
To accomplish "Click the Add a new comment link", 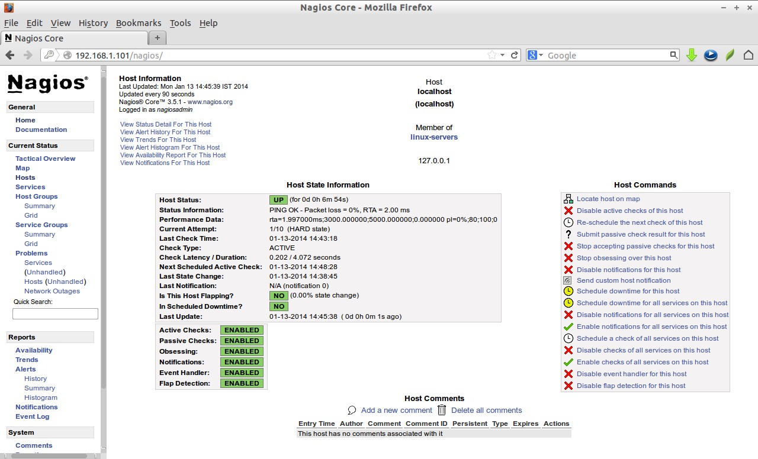I will pyautogui.click(x=397, y=410).
